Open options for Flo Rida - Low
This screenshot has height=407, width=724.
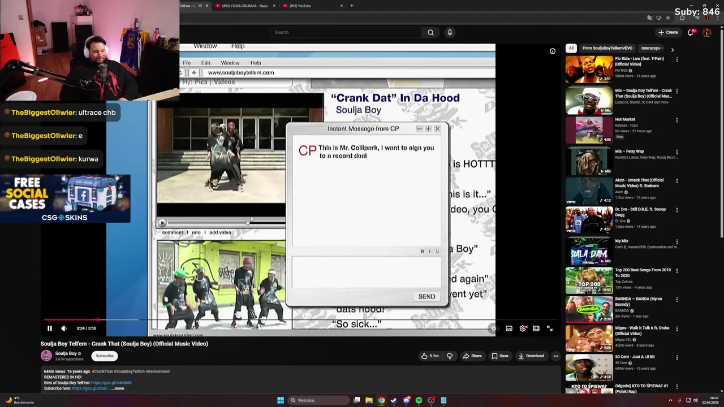tap(676, 59)
